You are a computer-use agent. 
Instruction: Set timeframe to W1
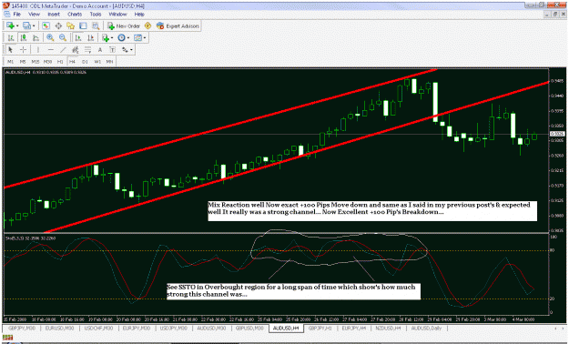point(97,62)
